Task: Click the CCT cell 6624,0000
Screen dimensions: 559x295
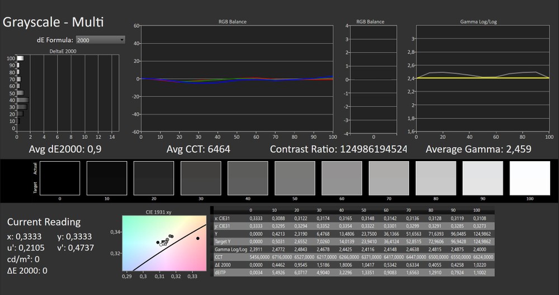Action: (484, 257)
